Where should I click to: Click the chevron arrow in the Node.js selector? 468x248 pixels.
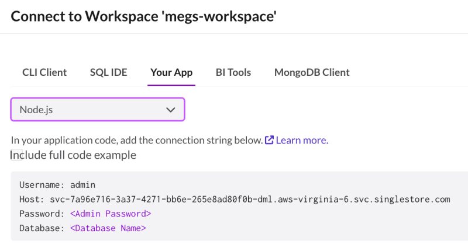pyautogui.click(x=170, y=110)
